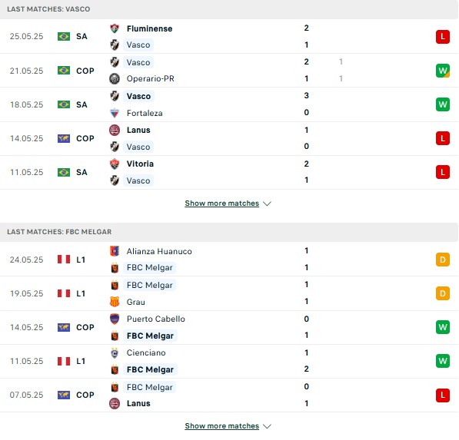The image size is (459, 440).
Task: Click the Alianza Huanuco team logo
Action: coord(115,251)
